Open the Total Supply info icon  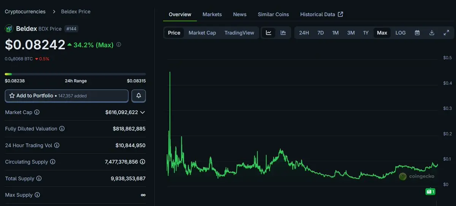pyautogui.click(x=39, y=178)
